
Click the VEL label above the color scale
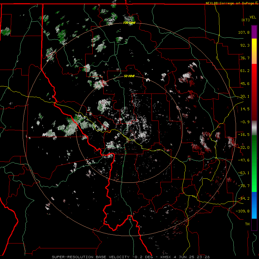253,17
